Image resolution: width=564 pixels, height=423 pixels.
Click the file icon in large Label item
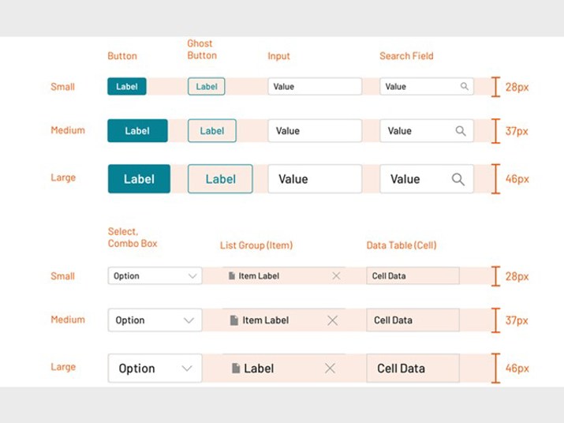(x=236, y=369)
